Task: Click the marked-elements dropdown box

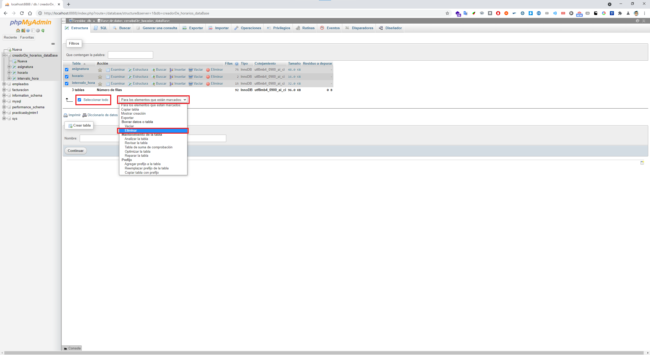Action: [x=153, y=100]
